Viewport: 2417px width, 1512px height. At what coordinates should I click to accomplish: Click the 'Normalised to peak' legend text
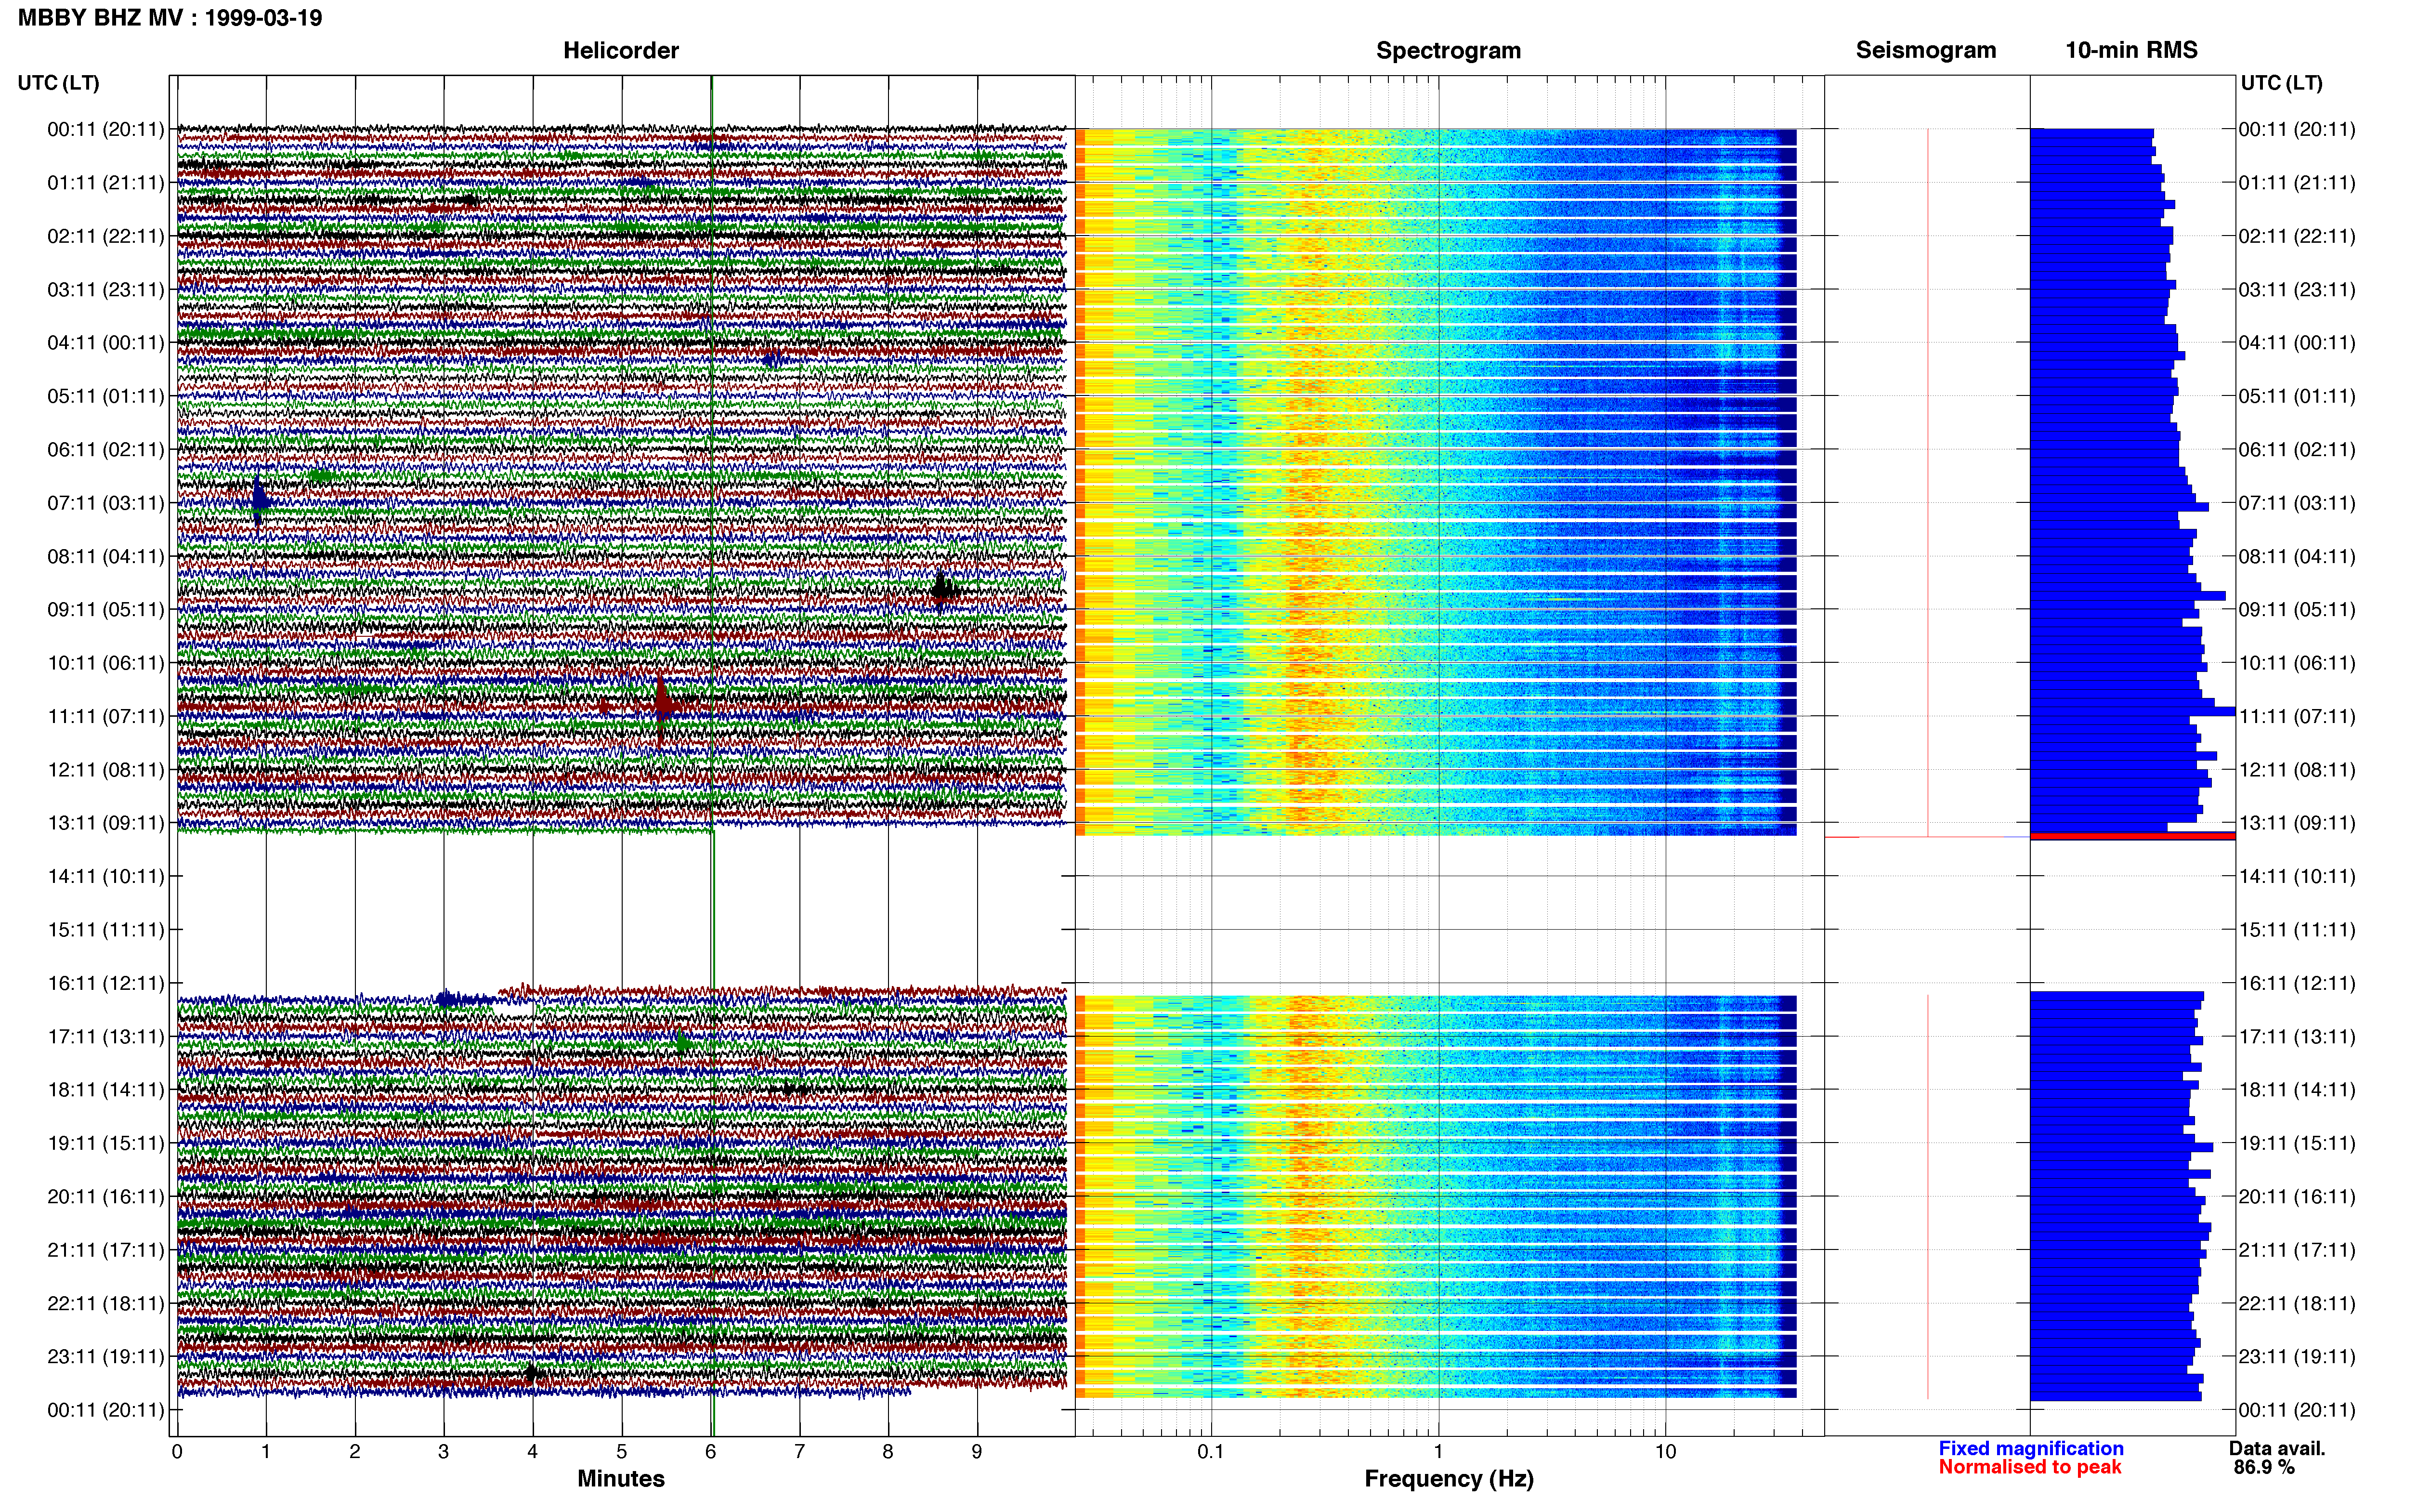pos(2029,1467)
